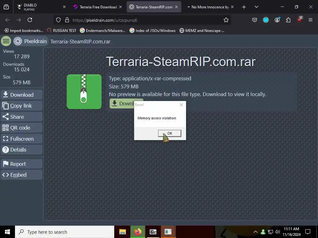
Task: Open the Pocket save icon
Action: point(255,20)
